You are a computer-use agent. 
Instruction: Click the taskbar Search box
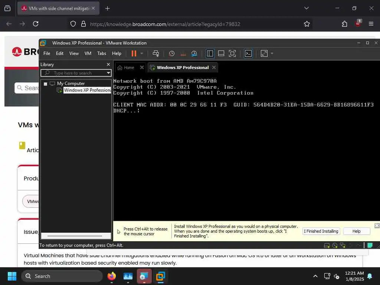coord(62,276)
